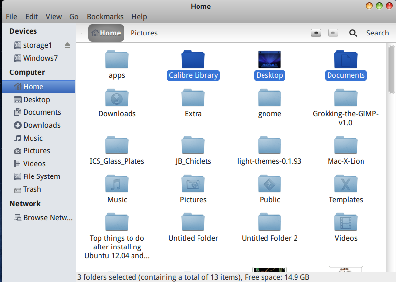Click the status bar selection summary text
This screenshot has height=282, width=396.
click(193, 277)
